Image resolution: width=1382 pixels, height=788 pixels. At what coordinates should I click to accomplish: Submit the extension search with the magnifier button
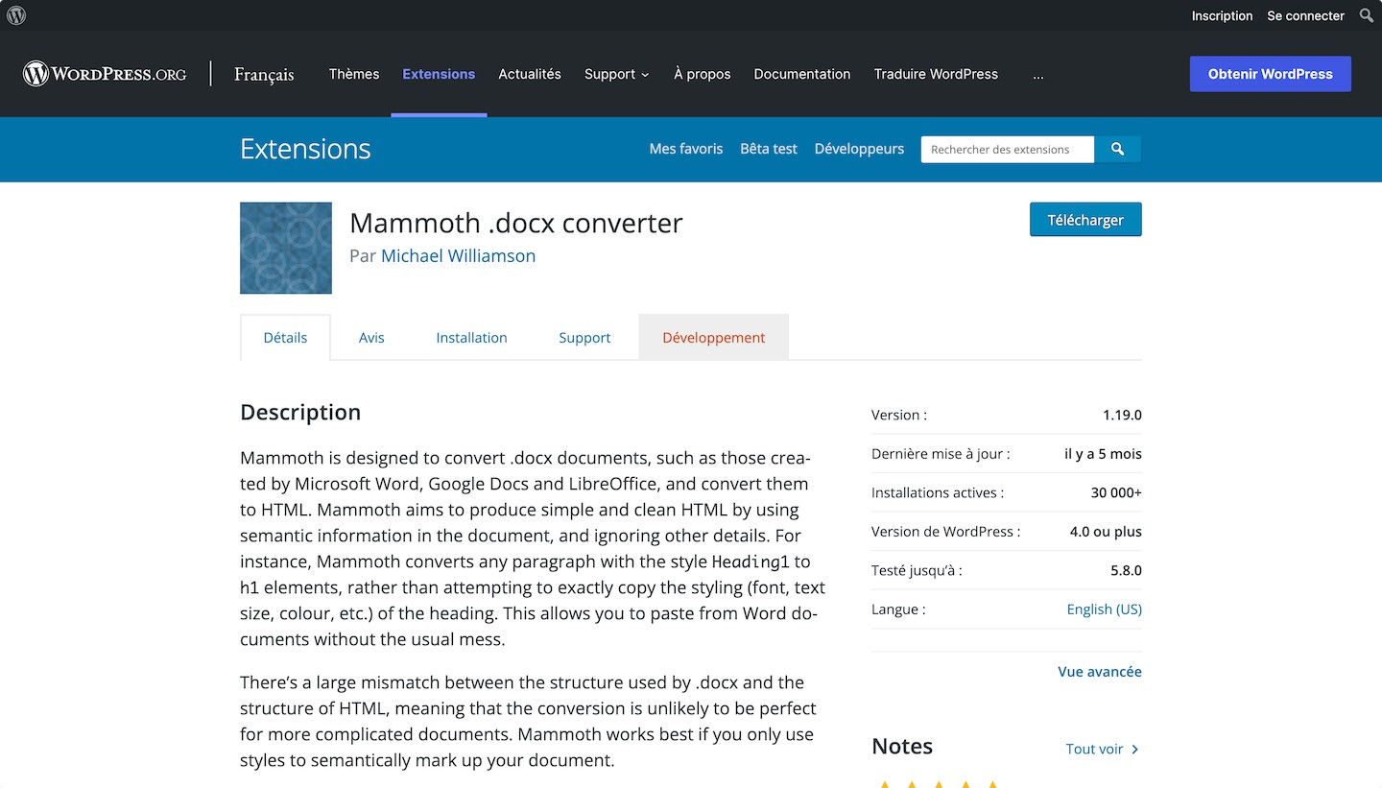tap(1117, 149)
